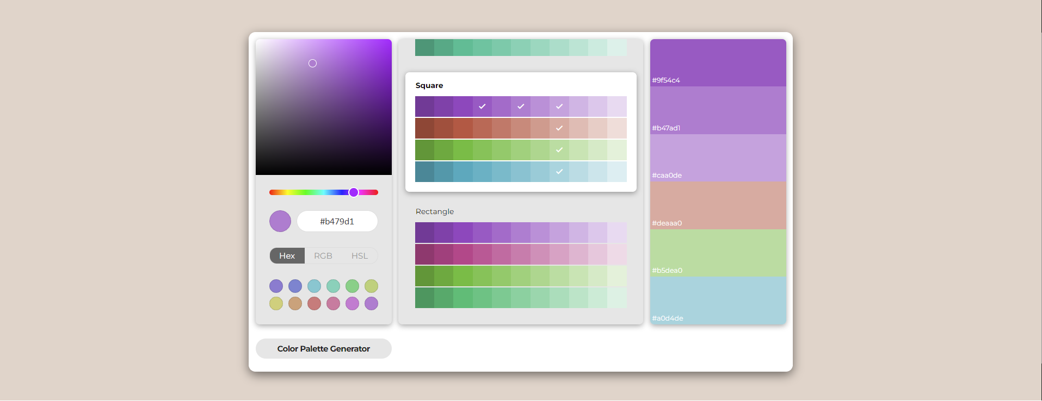
Task: Switch color format to RGB
Action: coord(323,256)
